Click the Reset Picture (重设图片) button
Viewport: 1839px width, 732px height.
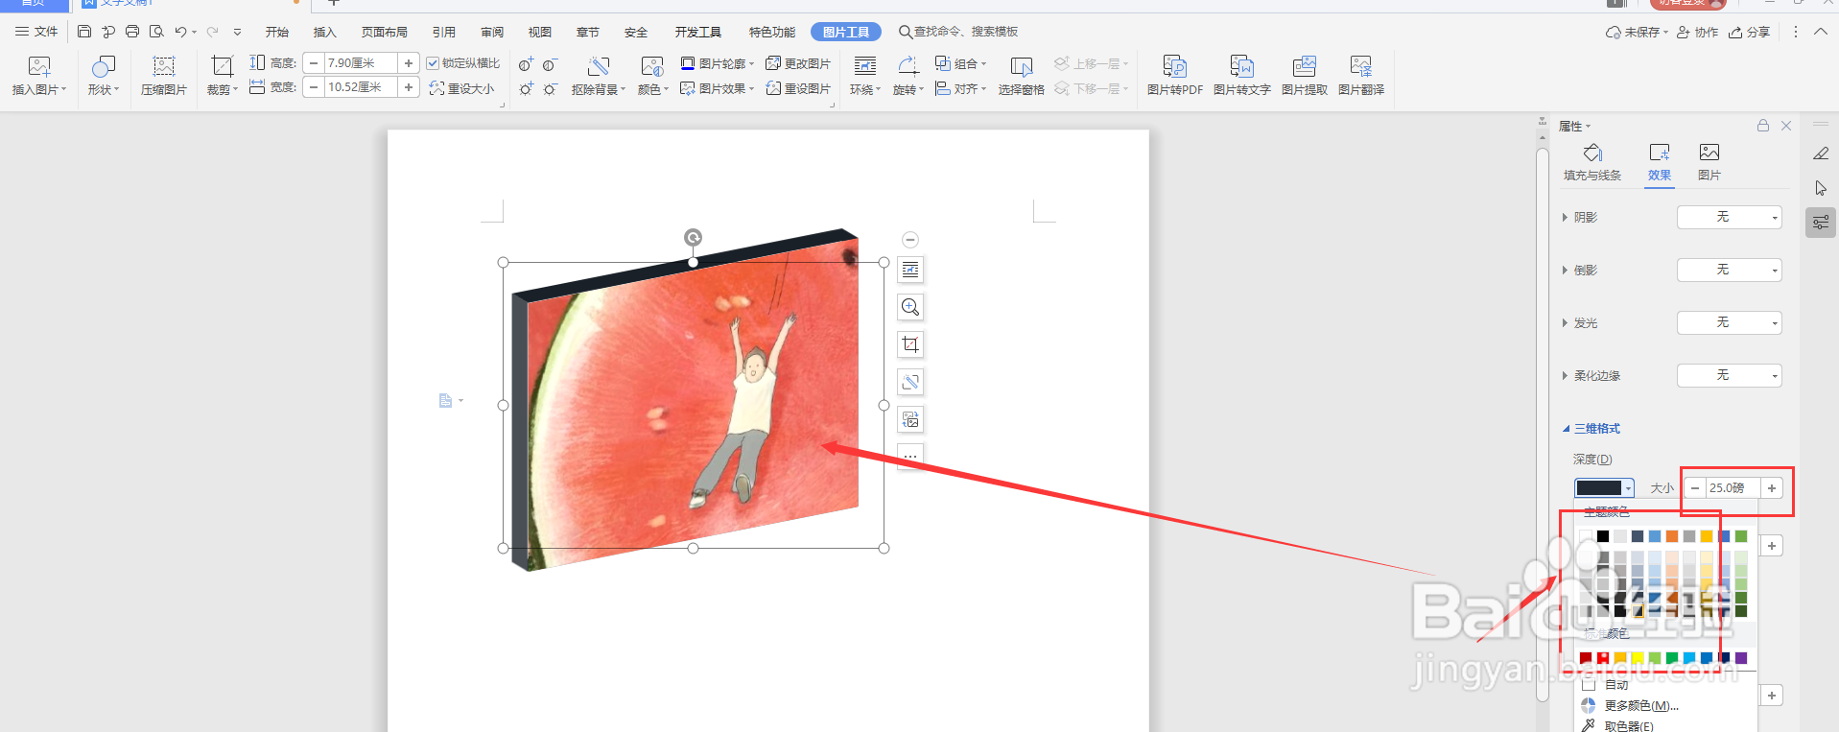[798, 88]
